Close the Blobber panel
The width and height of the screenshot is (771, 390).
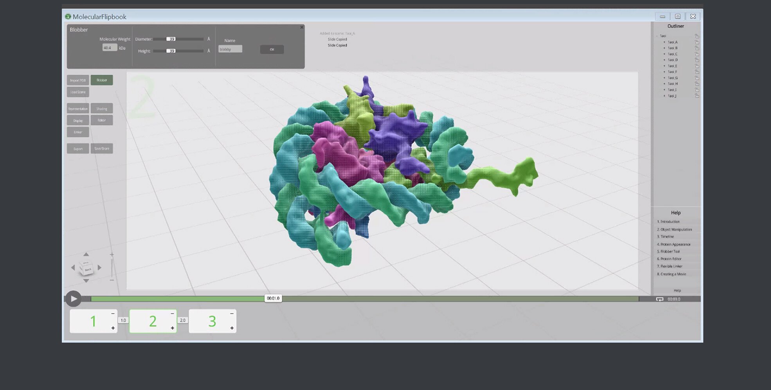click(x=301, y=27)
